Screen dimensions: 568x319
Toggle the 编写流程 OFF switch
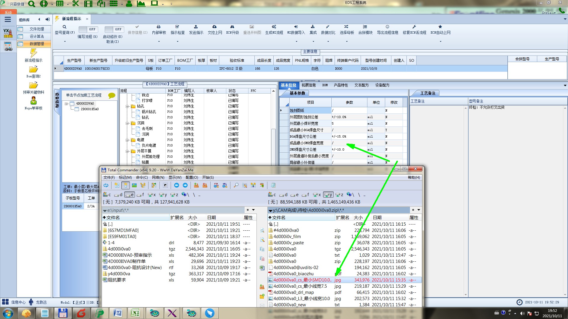coord(88,29)
